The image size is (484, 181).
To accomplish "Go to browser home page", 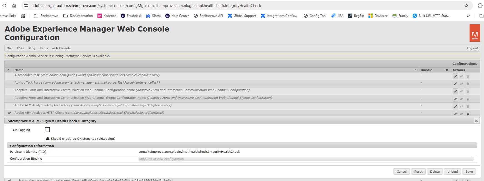I will pyautogui.click(x=14, y=6).
